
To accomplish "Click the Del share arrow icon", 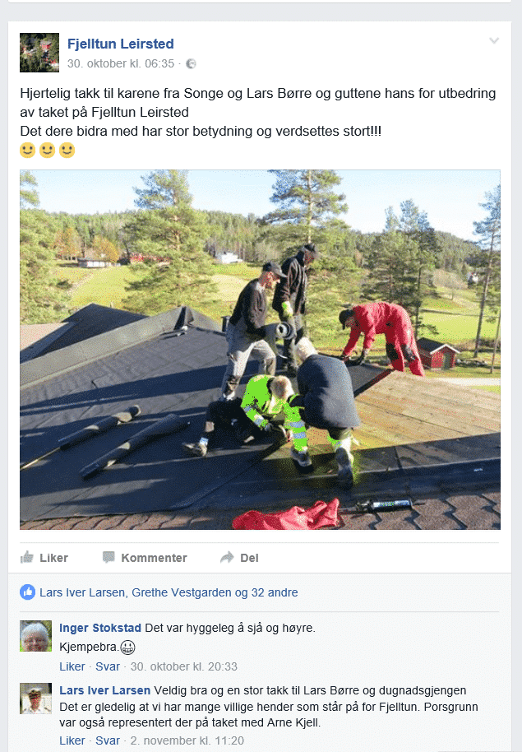I will pos(227,557).
